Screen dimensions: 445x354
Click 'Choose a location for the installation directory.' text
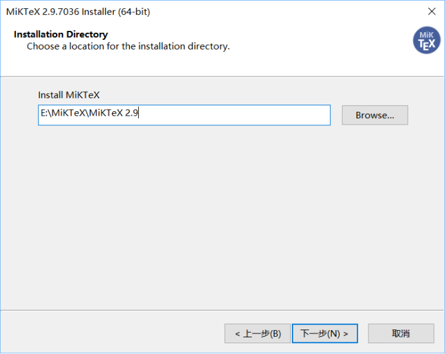pos(128,46)
